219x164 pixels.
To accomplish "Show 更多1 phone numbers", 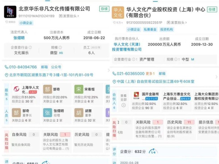I will [x=150, y=73].
